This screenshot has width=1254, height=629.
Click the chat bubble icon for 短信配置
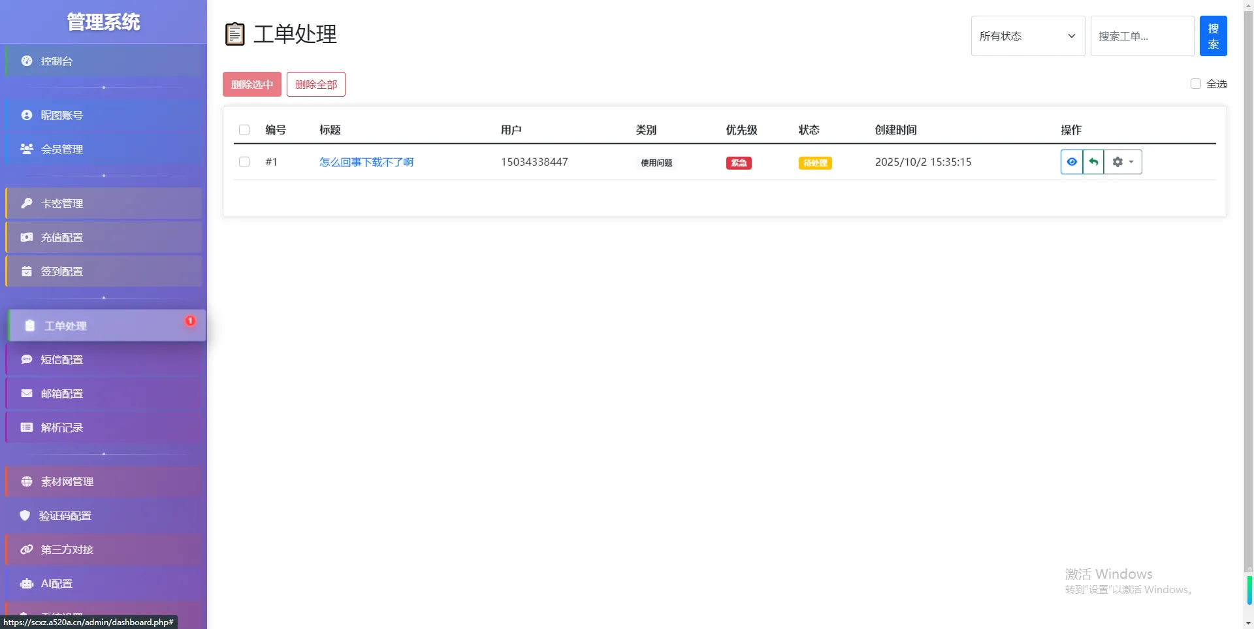click(x=27, y=359)
